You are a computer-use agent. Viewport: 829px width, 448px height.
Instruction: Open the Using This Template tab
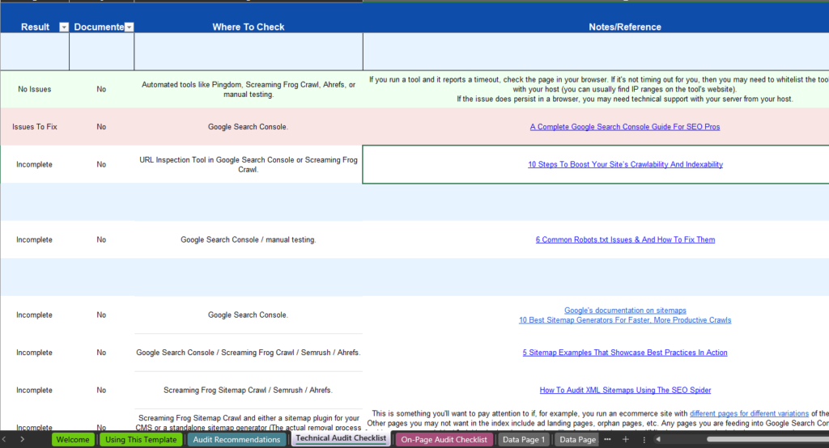pos(141,440)
